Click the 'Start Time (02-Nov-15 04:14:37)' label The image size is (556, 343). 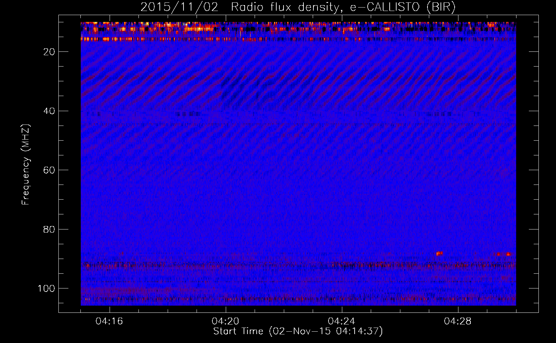click(298, 331)
